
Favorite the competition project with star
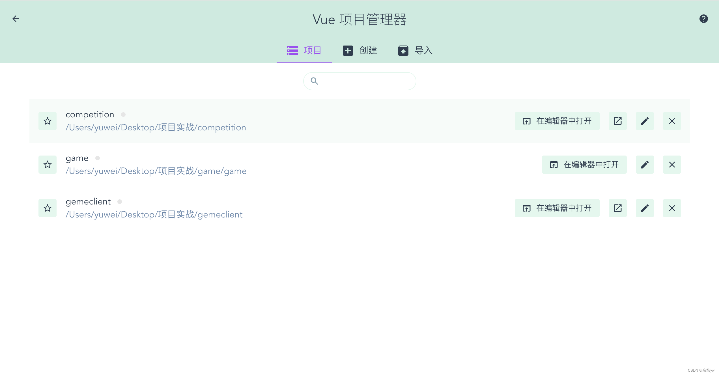[x=48, y=121]
